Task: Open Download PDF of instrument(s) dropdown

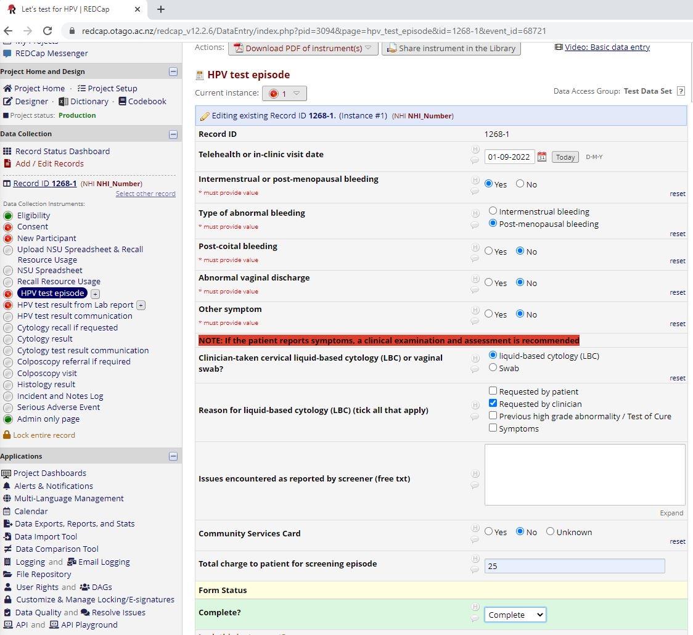Action: click(x=303, y=48)
